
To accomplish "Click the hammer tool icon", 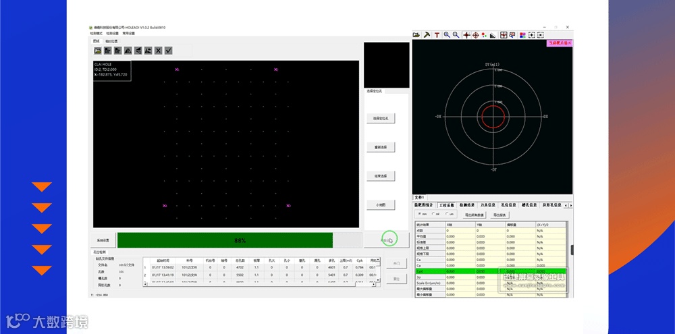I will click(427, 35).
